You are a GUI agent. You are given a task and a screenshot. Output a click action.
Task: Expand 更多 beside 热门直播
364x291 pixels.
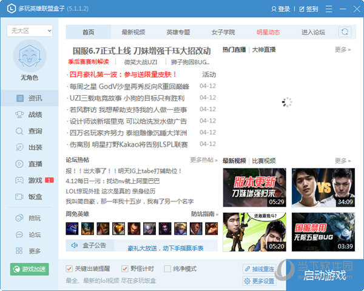click(343, 50)
